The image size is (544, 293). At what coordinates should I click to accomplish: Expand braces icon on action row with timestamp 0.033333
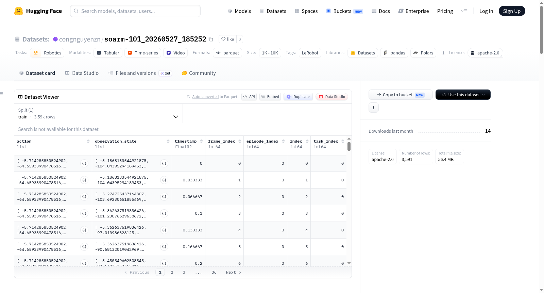point(84,180)
